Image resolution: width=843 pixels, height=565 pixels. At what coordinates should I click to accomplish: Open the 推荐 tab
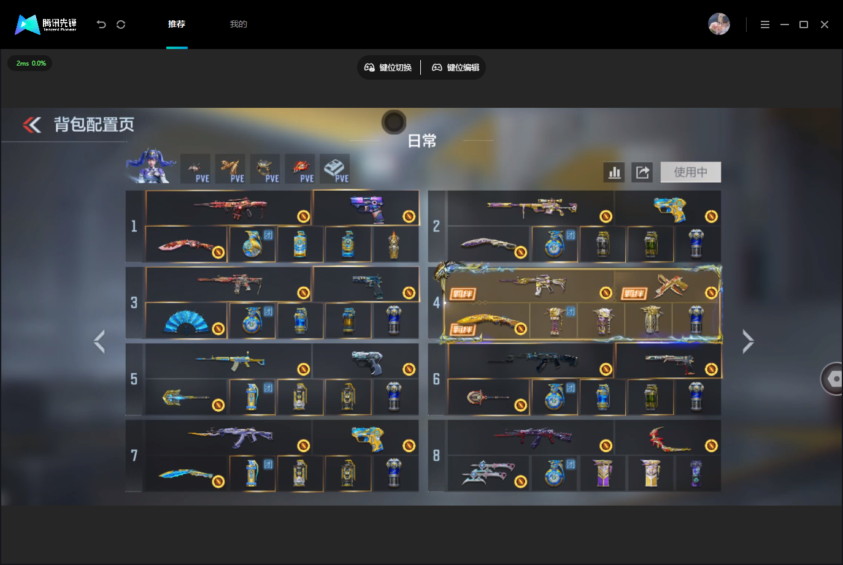click(177, 24)
